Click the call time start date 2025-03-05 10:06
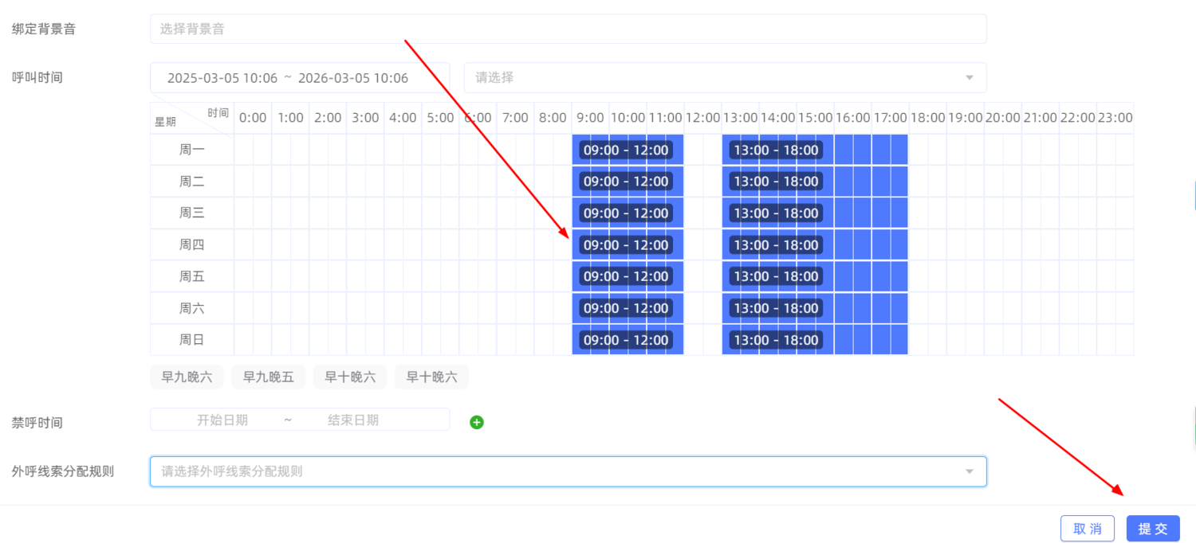The width and height of the screenshot is (1196, 543). coord(222,78)
